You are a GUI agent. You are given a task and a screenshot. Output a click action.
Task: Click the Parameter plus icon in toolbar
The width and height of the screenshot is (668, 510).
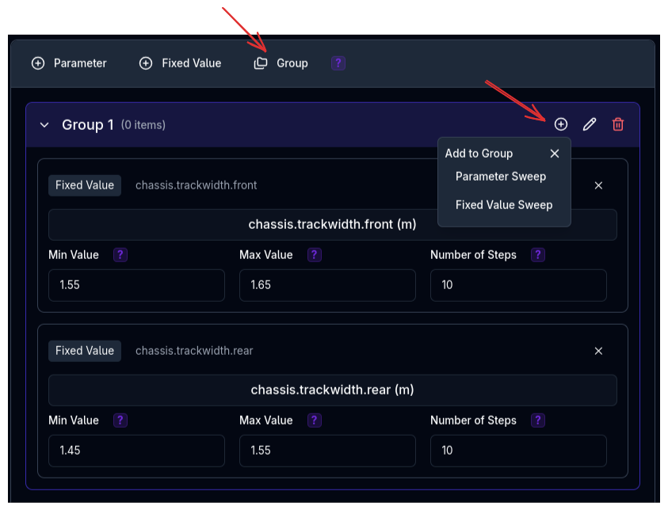[x=38, y=63]
